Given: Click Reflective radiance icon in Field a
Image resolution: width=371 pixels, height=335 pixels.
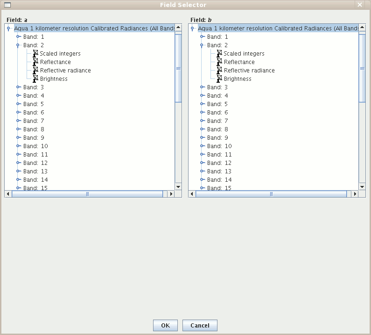Looking at the screenshot, I should pyautogui.click(x=35, y=71).
